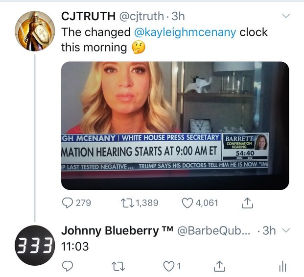Open the 11:03 reply tweet text
Image resolution: width=304 pixels, height=277 pixels.
click(x=75, y=247)
